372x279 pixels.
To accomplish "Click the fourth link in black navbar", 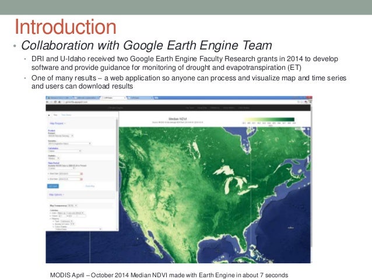I will coord(229,108).
